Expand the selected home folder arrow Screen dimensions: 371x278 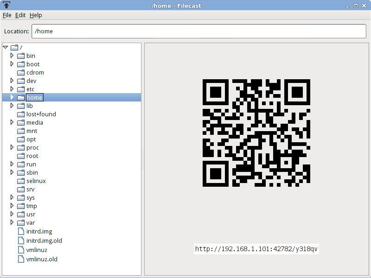[x=12, y=97]
